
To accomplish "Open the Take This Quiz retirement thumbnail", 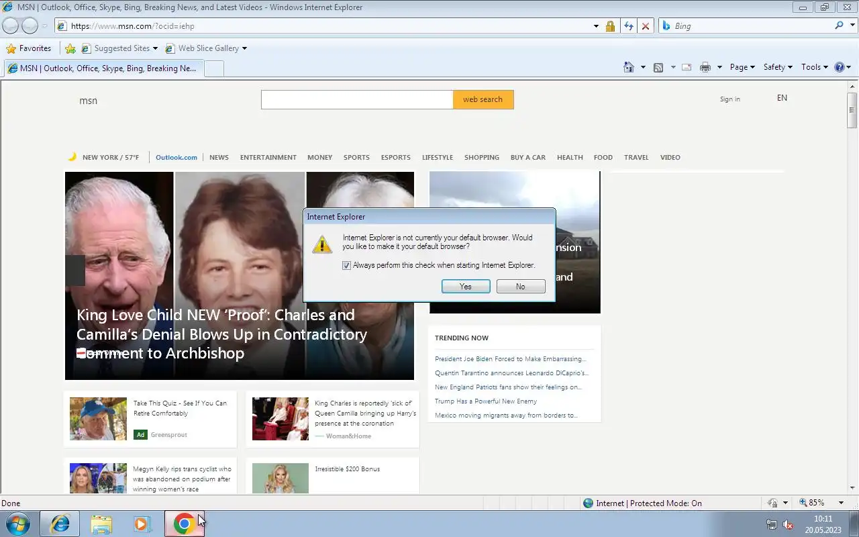I will coord(98,419).
